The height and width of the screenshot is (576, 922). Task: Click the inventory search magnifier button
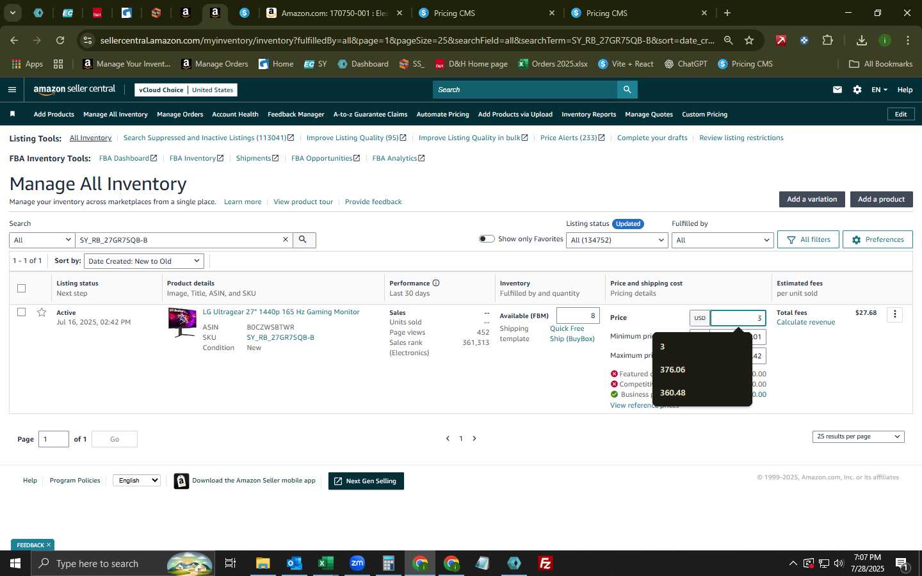pos(303,240)
